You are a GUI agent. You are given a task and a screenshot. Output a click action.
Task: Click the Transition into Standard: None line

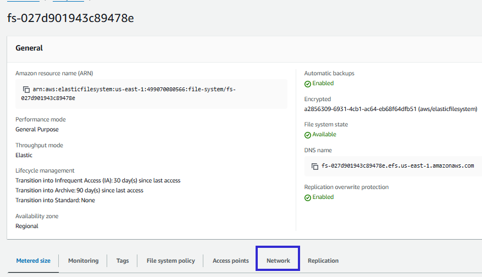[x=56, y=200]
